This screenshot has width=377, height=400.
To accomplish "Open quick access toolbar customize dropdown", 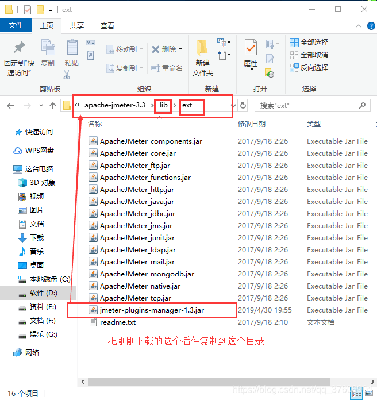I will [x=51, y=10].
